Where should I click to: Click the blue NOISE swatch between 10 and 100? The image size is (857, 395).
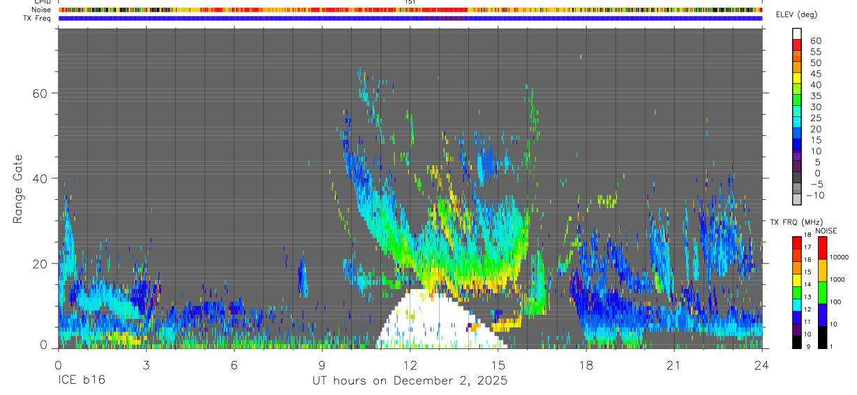(822, 315)
